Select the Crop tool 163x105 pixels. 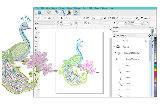(36, 37)
